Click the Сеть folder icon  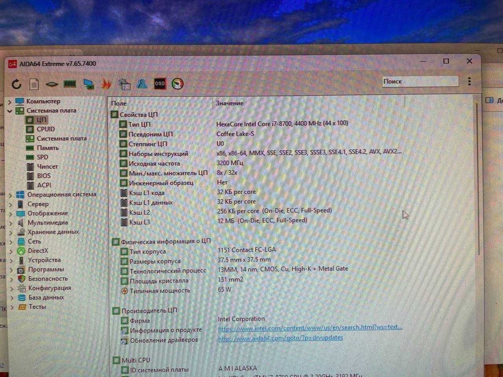[21, 242]
